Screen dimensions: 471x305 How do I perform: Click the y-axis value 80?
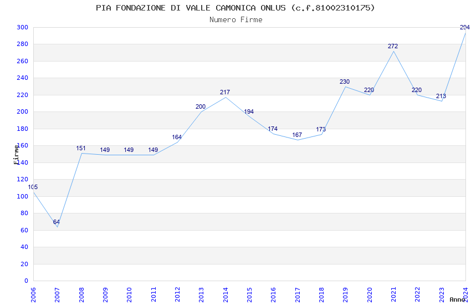[x=24, y=213]
